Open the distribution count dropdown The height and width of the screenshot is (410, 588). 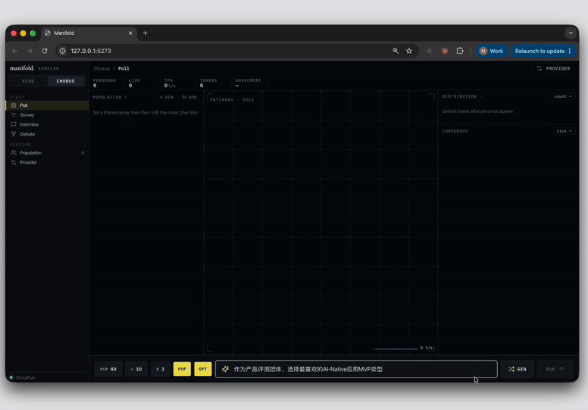[x=563, y=96]
